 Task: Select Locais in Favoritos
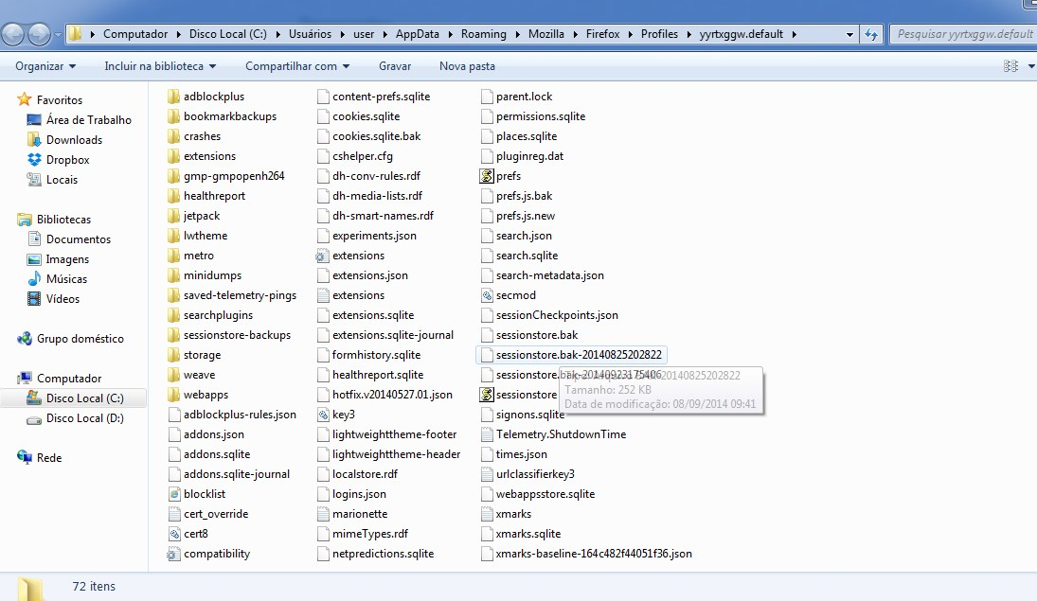tap(62, 179)
